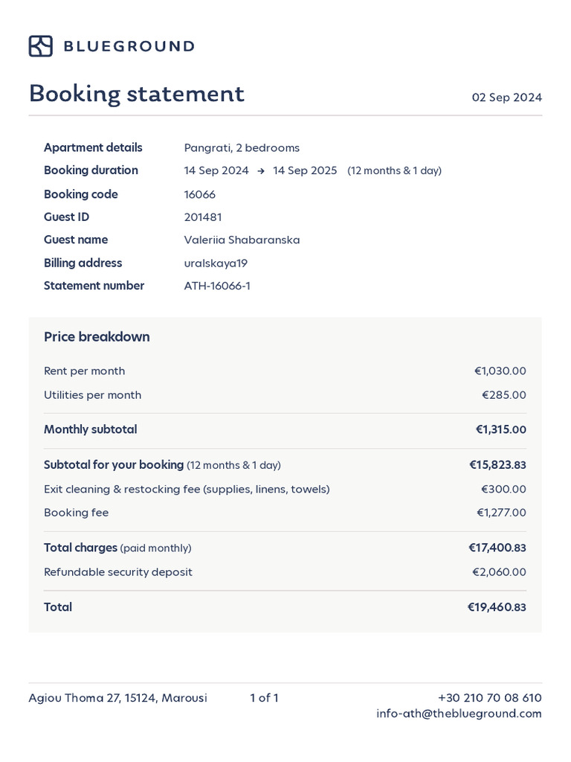The width and height of the screenshot is (571, 762).
Task: Click the statement number ATH-16066-1
Action: 217,286
